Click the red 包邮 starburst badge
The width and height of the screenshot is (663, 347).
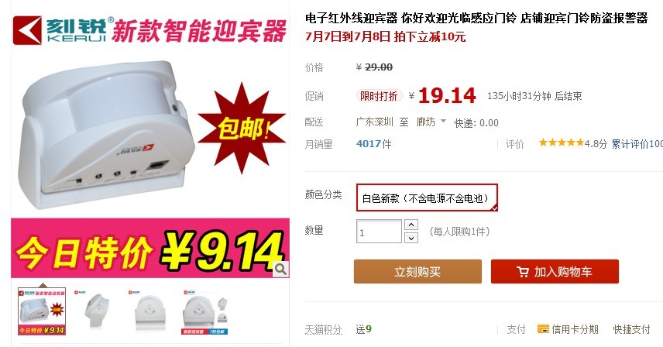241,128
